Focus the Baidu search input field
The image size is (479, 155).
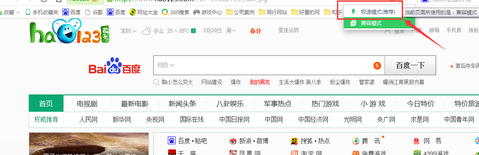pyautogui.click(x=269, y=65)
